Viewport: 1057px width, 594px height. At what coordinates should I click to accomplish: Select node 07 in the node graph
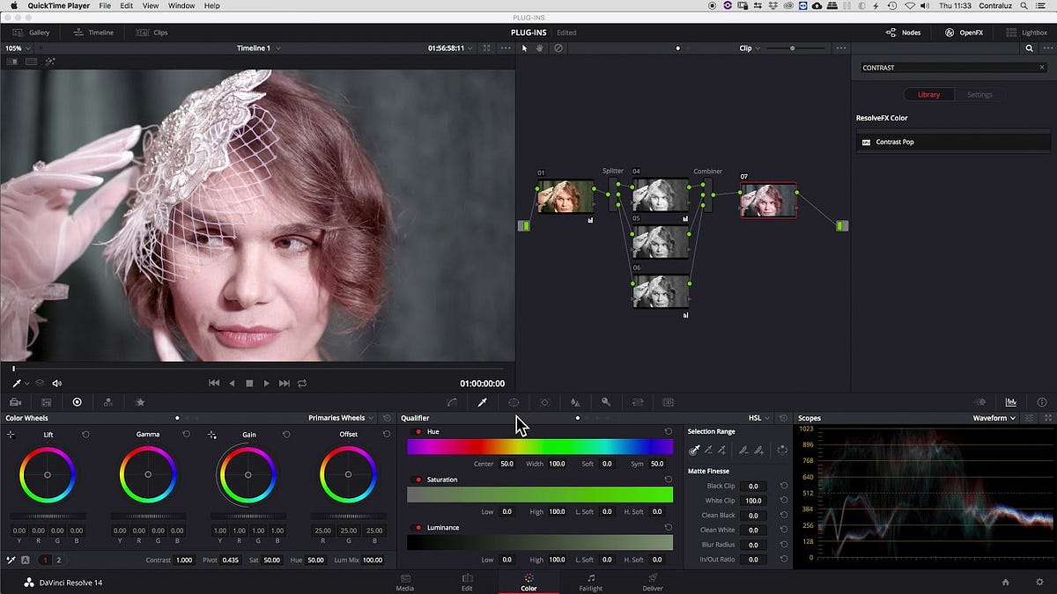coord(766,200)
